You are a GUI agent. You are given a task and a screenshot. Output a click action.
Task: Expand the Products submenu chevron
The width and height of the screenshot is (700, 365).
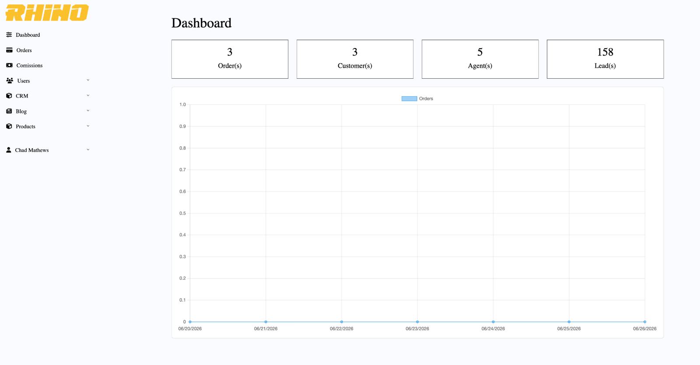click(88, 126)
